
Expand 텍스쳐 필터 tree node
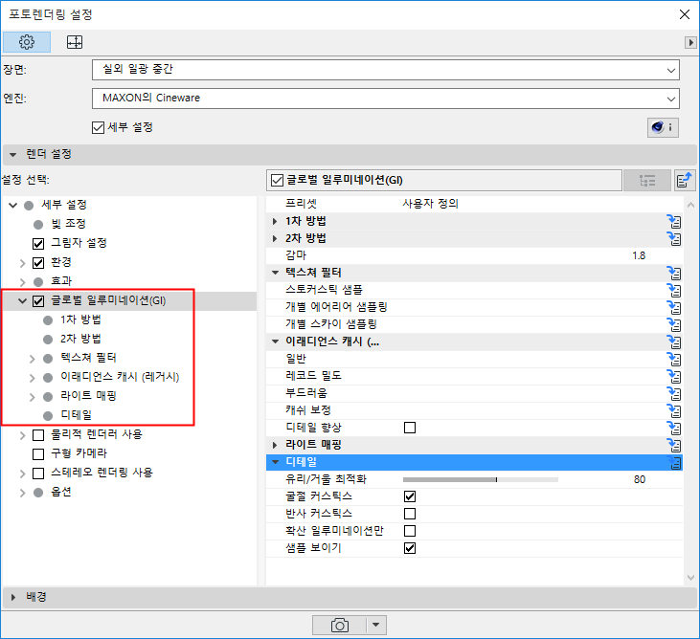(x=33, y=359)
